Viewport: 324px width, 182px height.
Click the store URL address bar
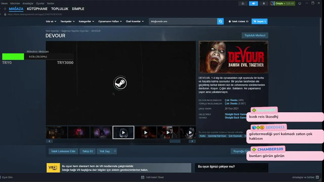pos(35,14)
